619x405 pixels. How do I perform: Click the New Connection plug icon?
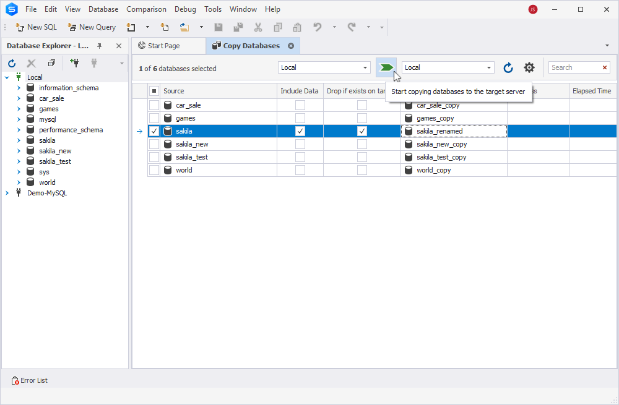[x=74, y=62]
